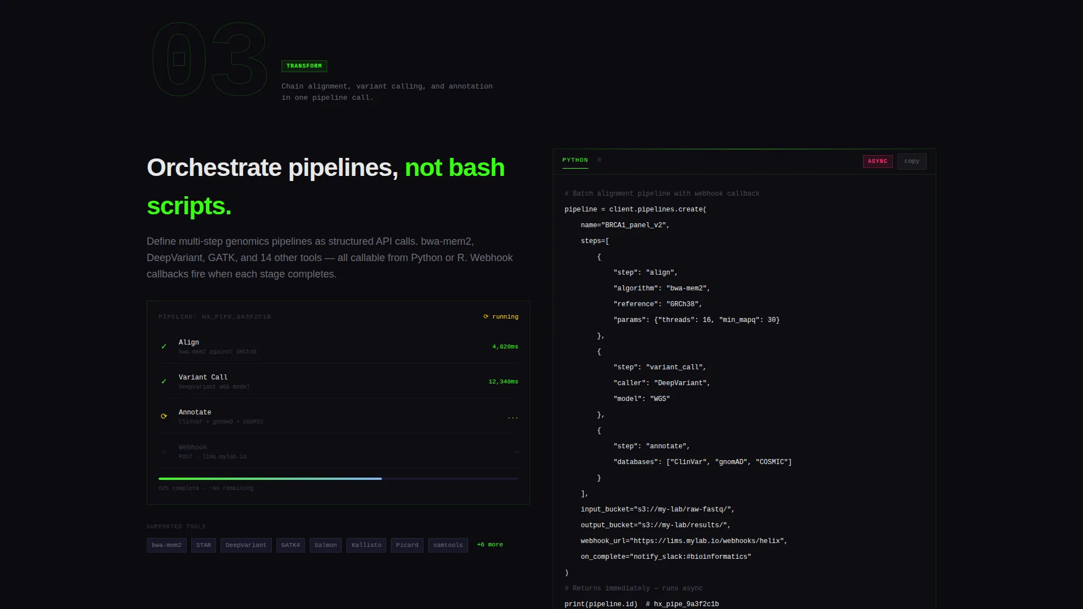
Task: Click the SUPPORTED TOOLS label
Action: (x=176, y=527)
